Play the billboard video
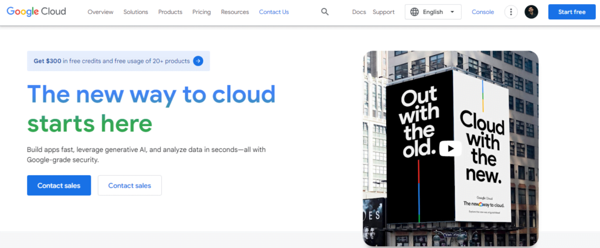Screen dimensions: 600x248 coord(451,148)
